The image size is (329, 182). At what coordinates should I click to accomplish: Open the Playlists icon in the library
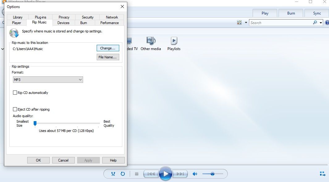174,41
